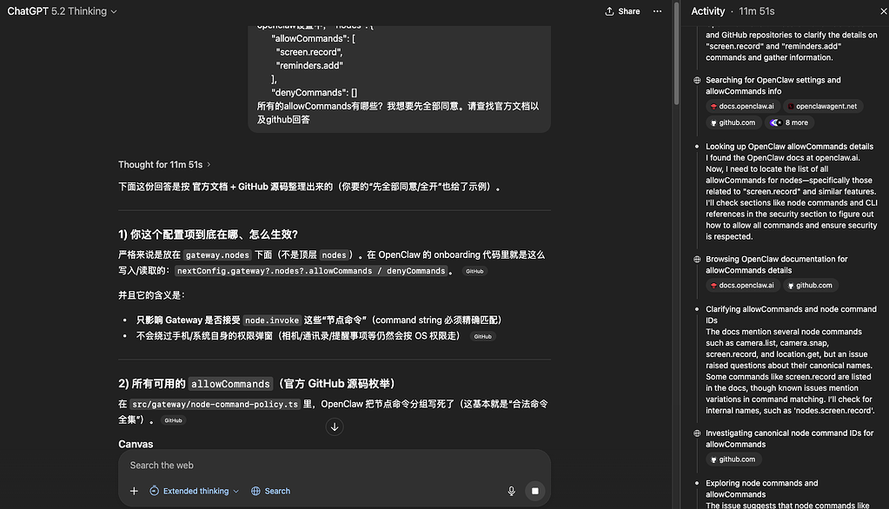Expand the '8 more' sources chip
Image resolution: width=889 pixels, height=509 pixels.
tap(789, 122)
